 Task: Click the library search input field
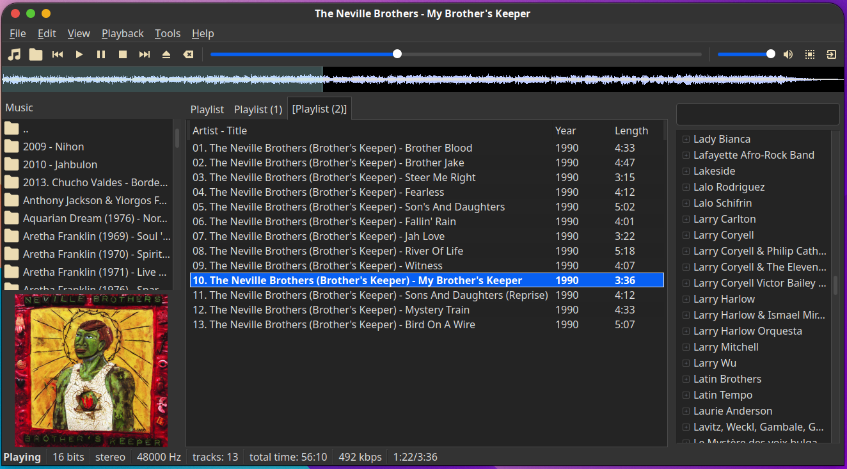(757, 114)
